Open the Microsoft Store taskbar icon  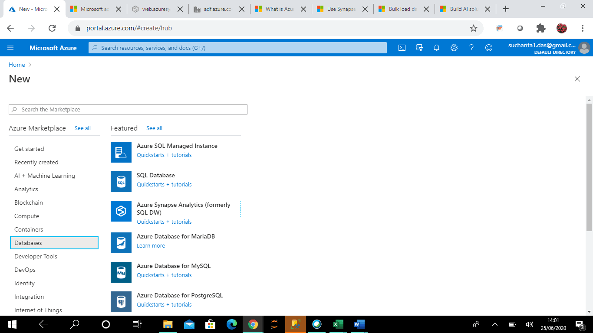(x=211, y=324)
